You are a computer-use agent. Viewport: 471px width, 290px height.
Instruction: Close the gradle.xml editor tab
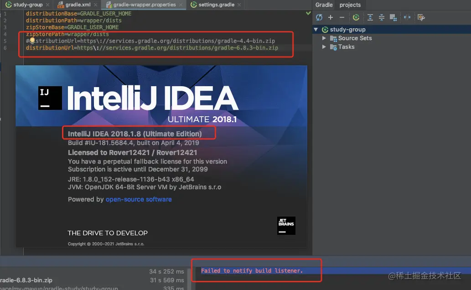click(x=95, y=5)
